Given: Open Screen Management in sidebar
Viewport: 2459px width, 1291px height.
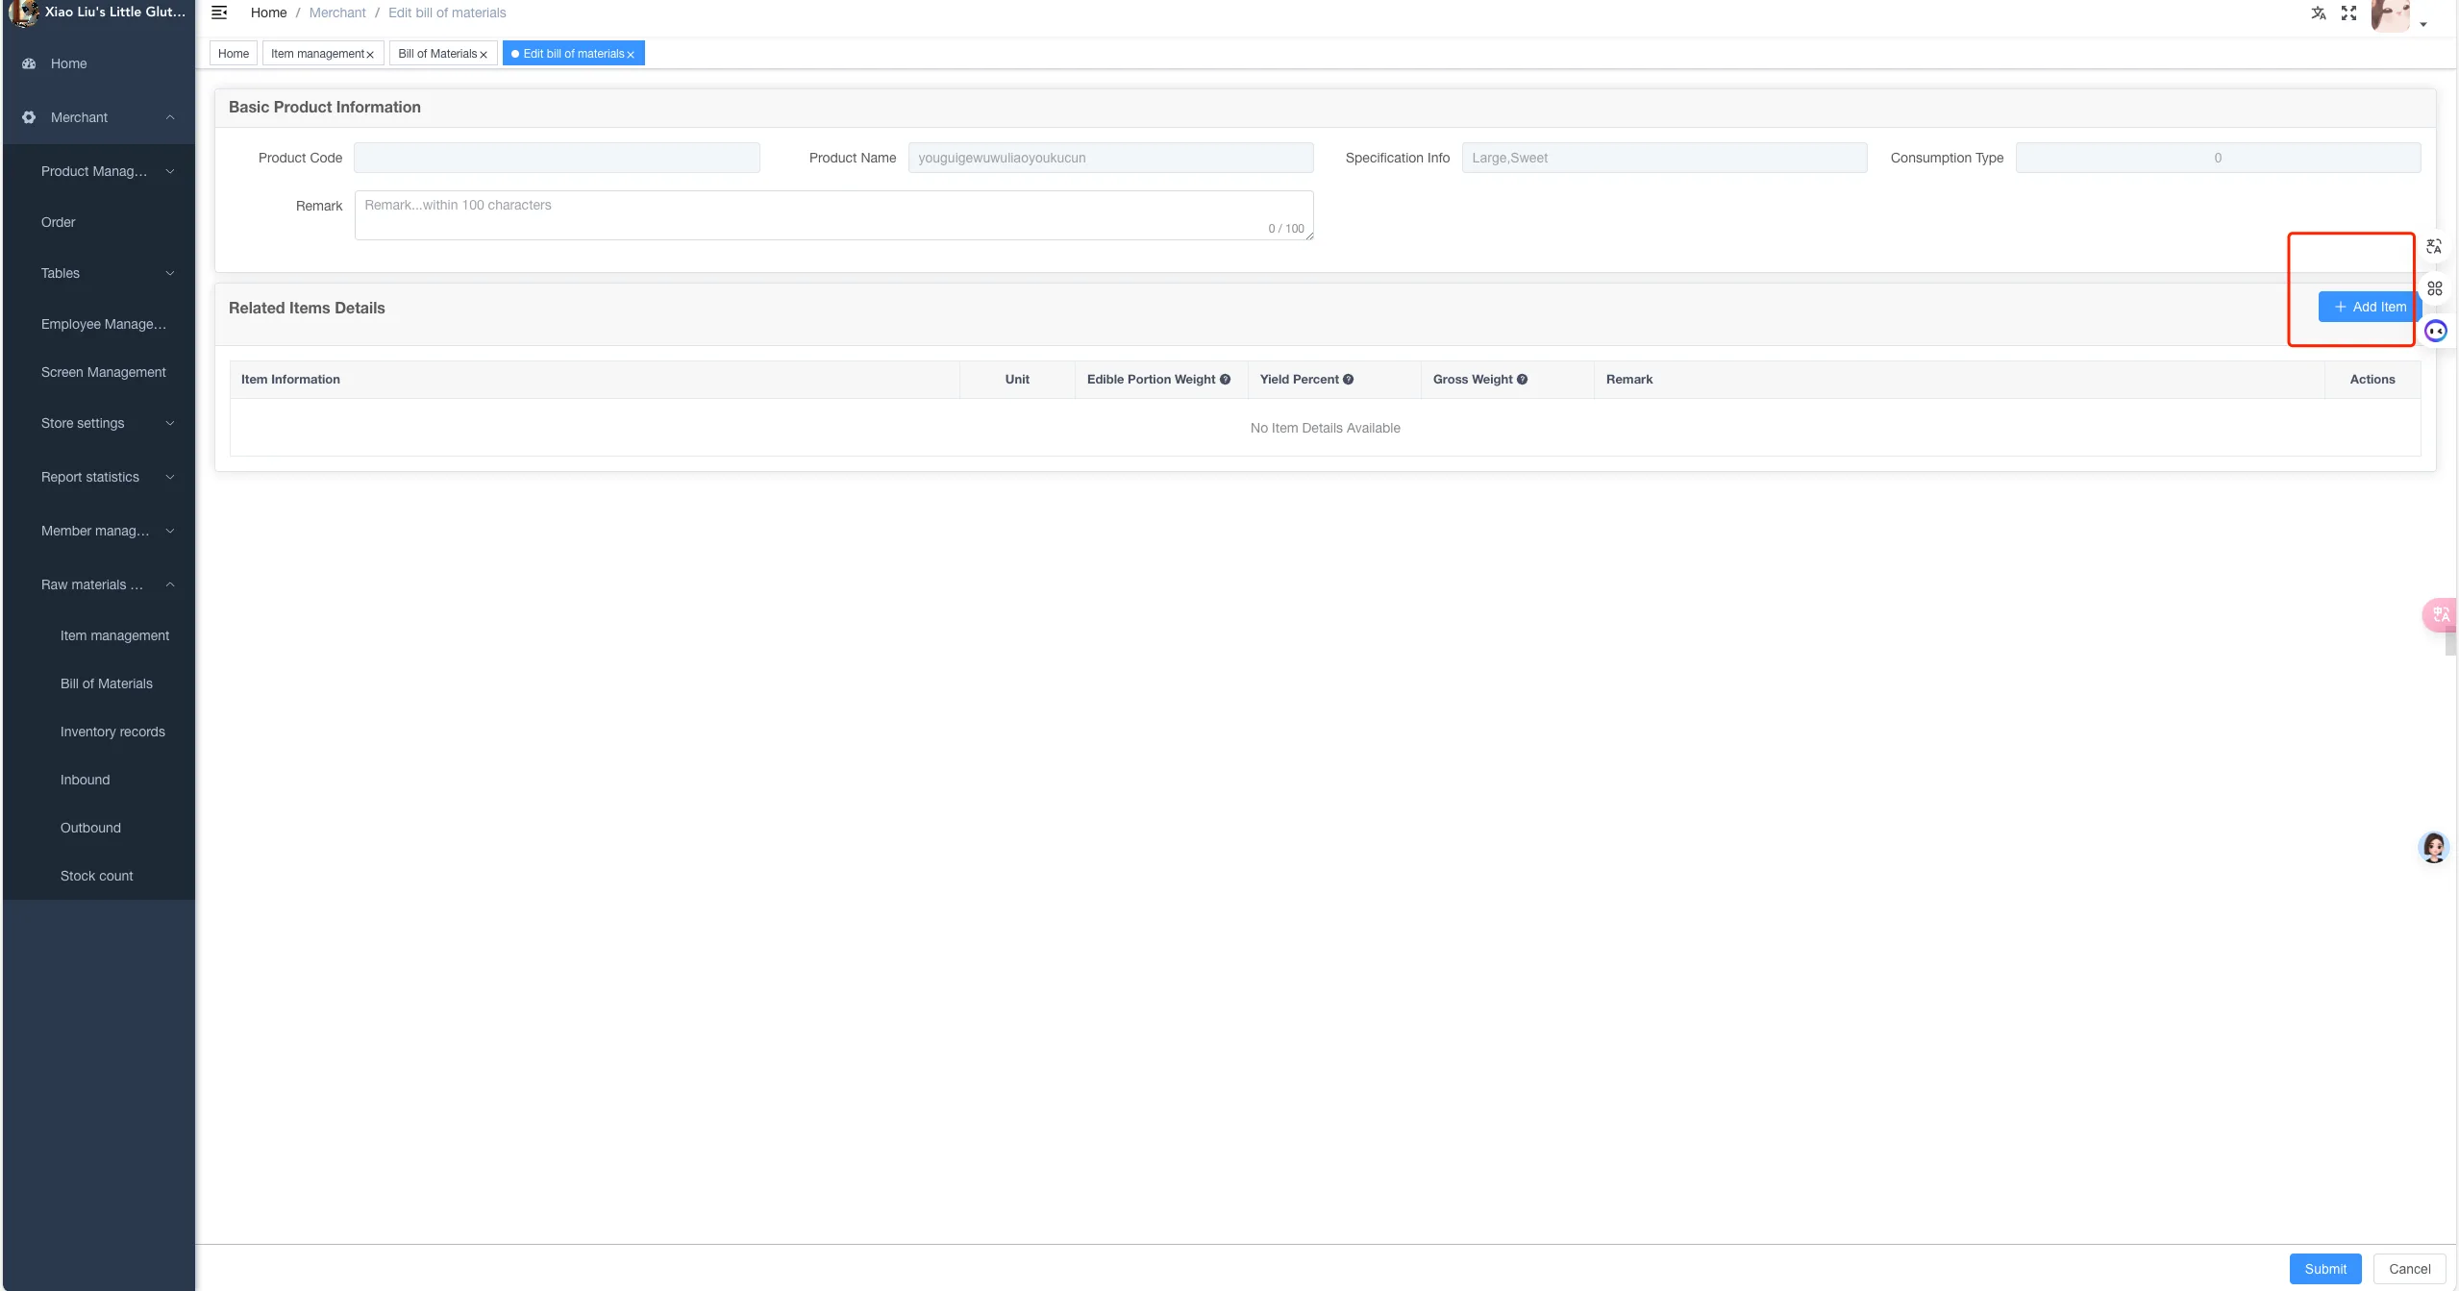Looking at the screenshot, I should (104, 372).
